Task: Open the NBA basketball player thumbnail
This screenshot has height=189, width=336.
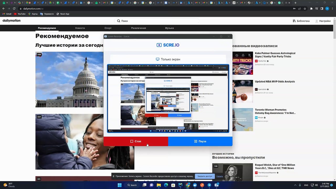Action: [243, 91]
